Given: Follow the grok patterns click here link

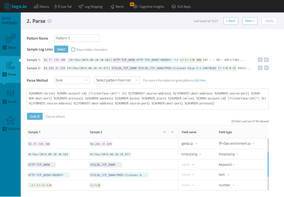Looking at the screenshot, I should pos(200,80).
